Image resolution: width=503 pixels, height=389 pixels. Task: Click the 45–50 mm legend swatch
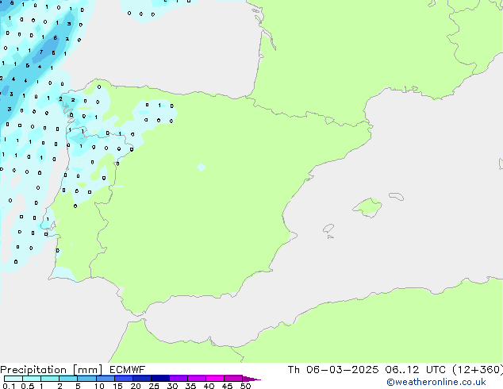pyautogui.click(x=233, y=379)
